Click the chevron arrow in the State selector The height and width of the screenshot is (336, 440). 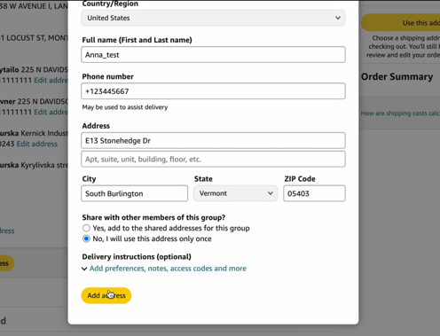click(x=270, y=193)
